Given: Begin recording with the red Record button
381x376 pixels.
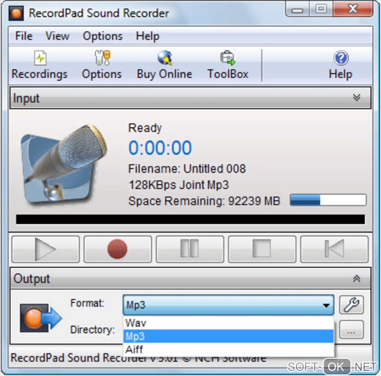Looking at the screenshot, I should pos(118,249).
